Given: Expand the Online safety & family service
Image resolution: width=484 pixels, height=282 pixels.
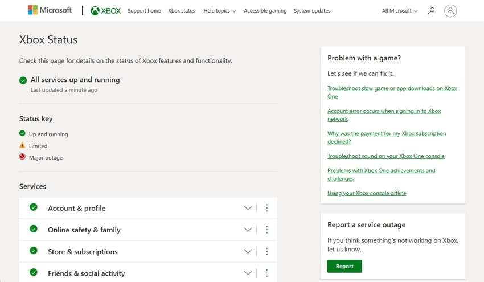Looking at the screenshot, I should pyautogui.click(x=248, y=230).
